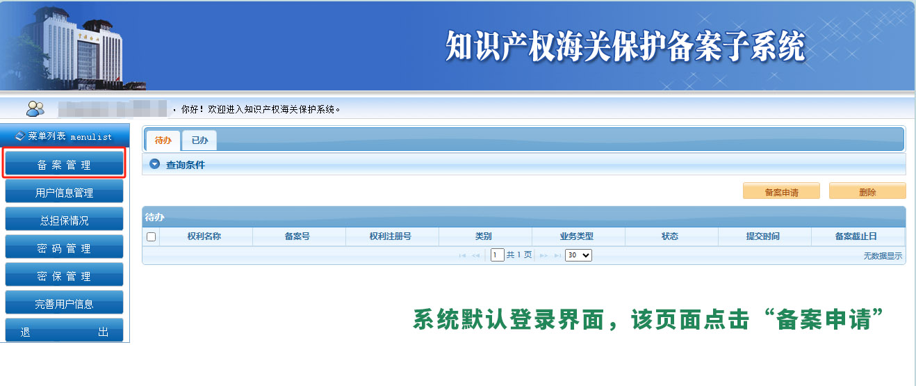
Task: Open 备案管理 in the sidebar menu
Action: (64, 165)
